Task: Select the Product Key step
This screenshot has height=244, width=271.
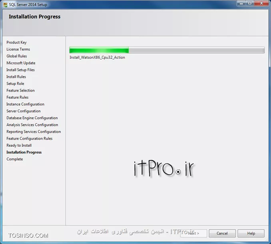Action: click(x=17, y=42)
